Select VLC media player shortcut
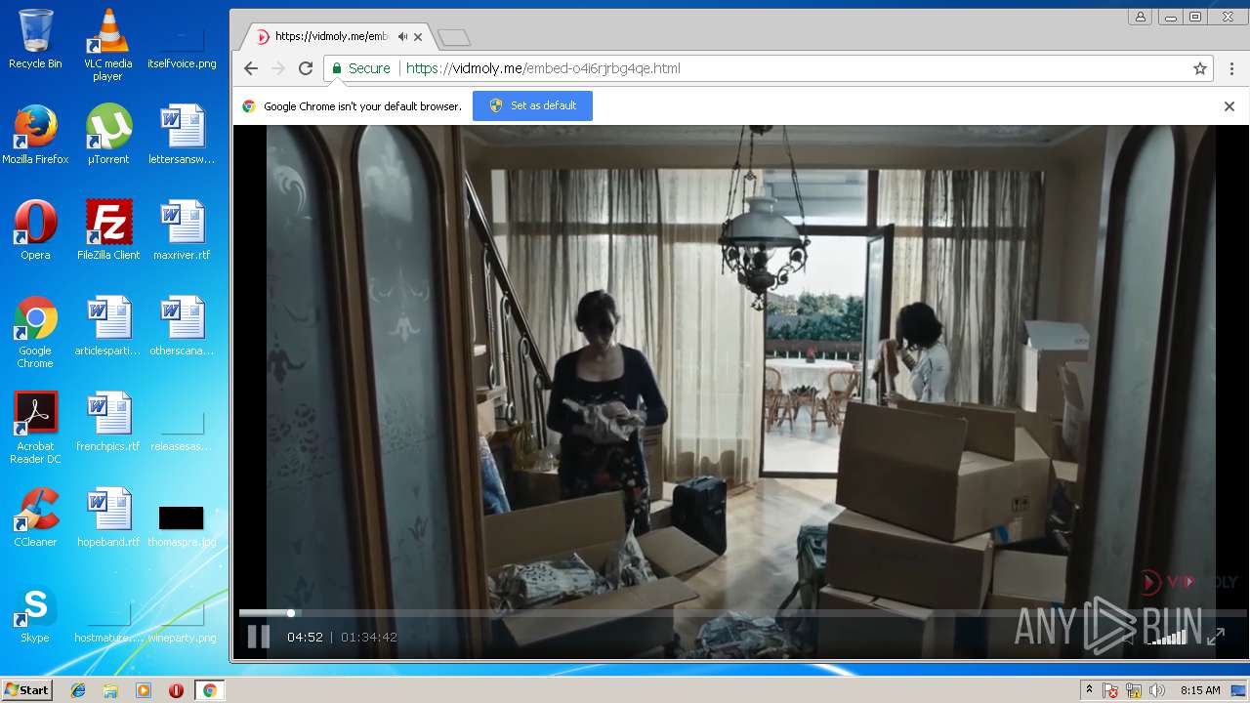1250x703 pixels. pyautogui.click(x=108, y=45)
